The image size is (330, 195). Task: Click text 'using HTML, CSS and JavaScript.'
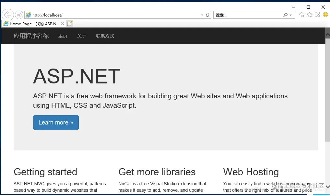pyautogui.click(x=85, y=105)
